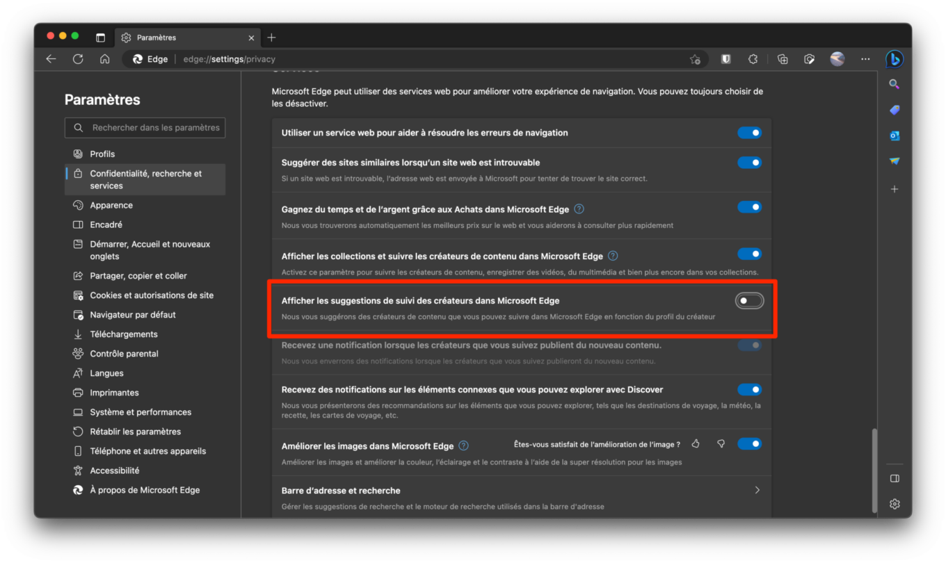
Task: Open Imprimantes settings section
Action: click(x=145, y=393)
